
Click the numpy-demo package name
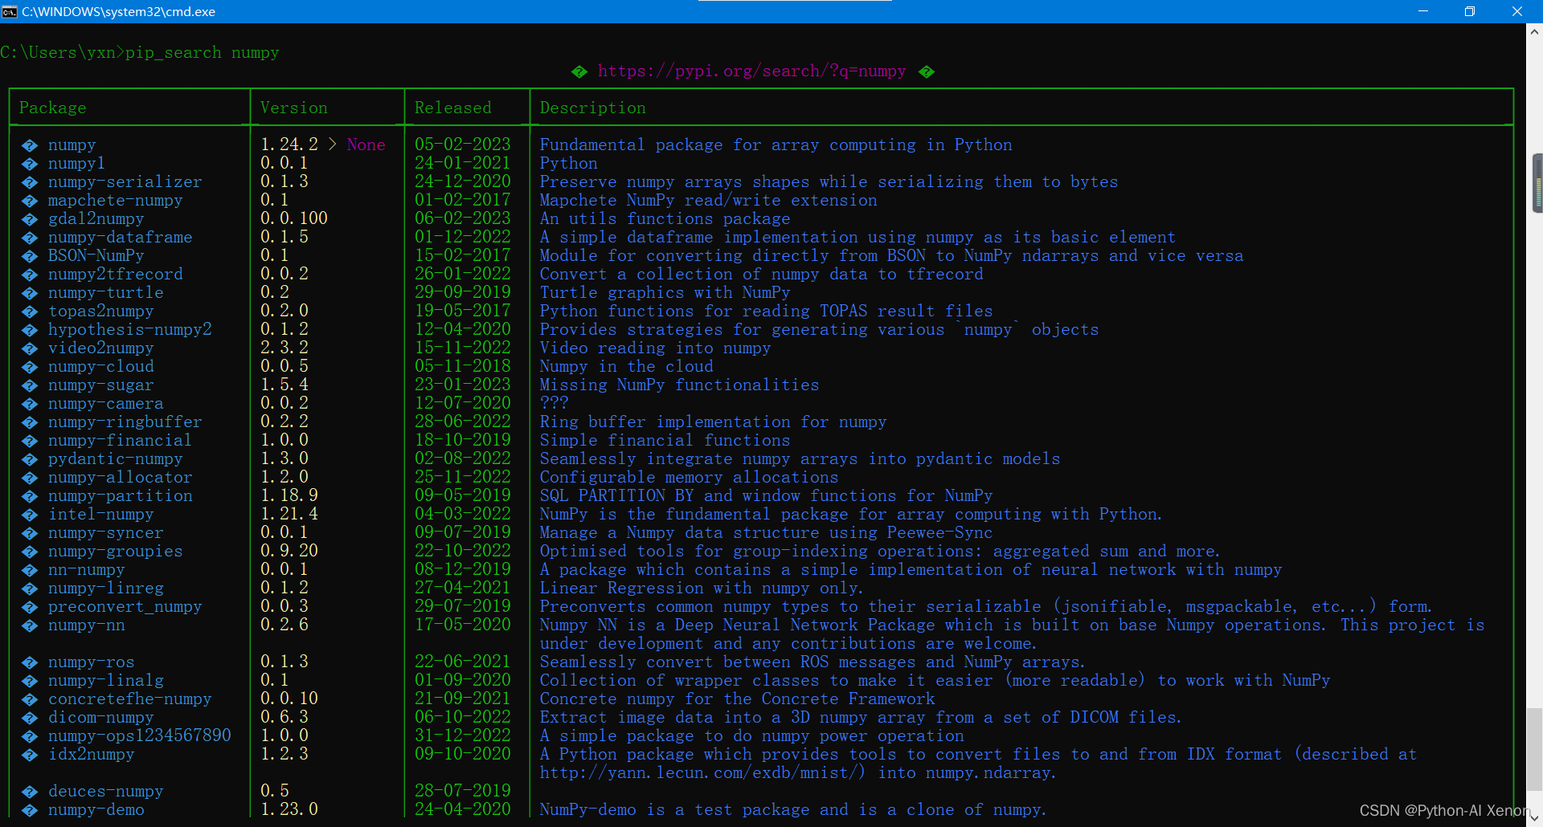click(96, 809)
